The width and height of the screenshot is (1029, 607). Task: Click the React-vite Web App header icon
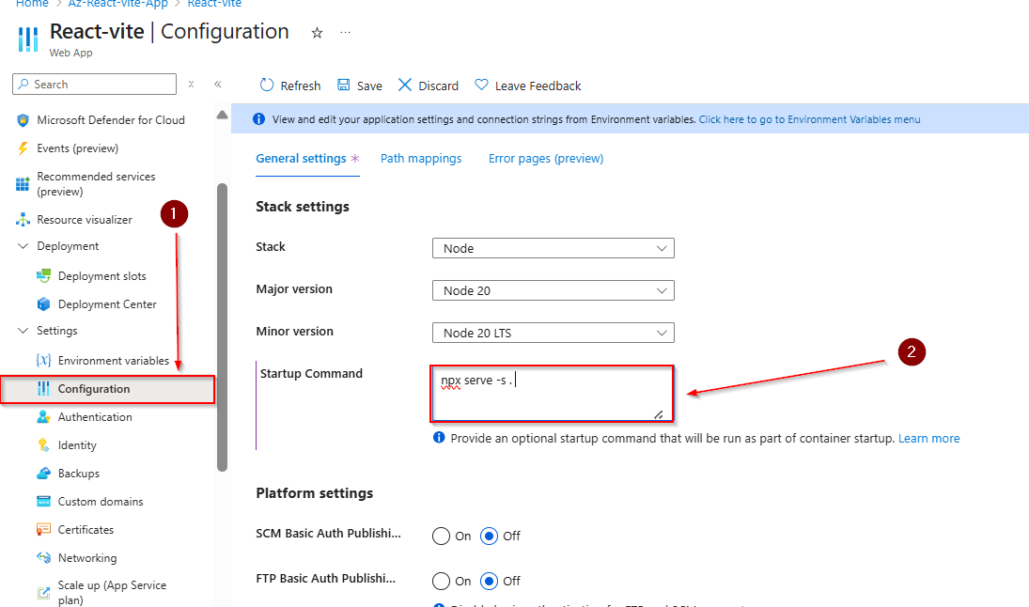(28, 39)
